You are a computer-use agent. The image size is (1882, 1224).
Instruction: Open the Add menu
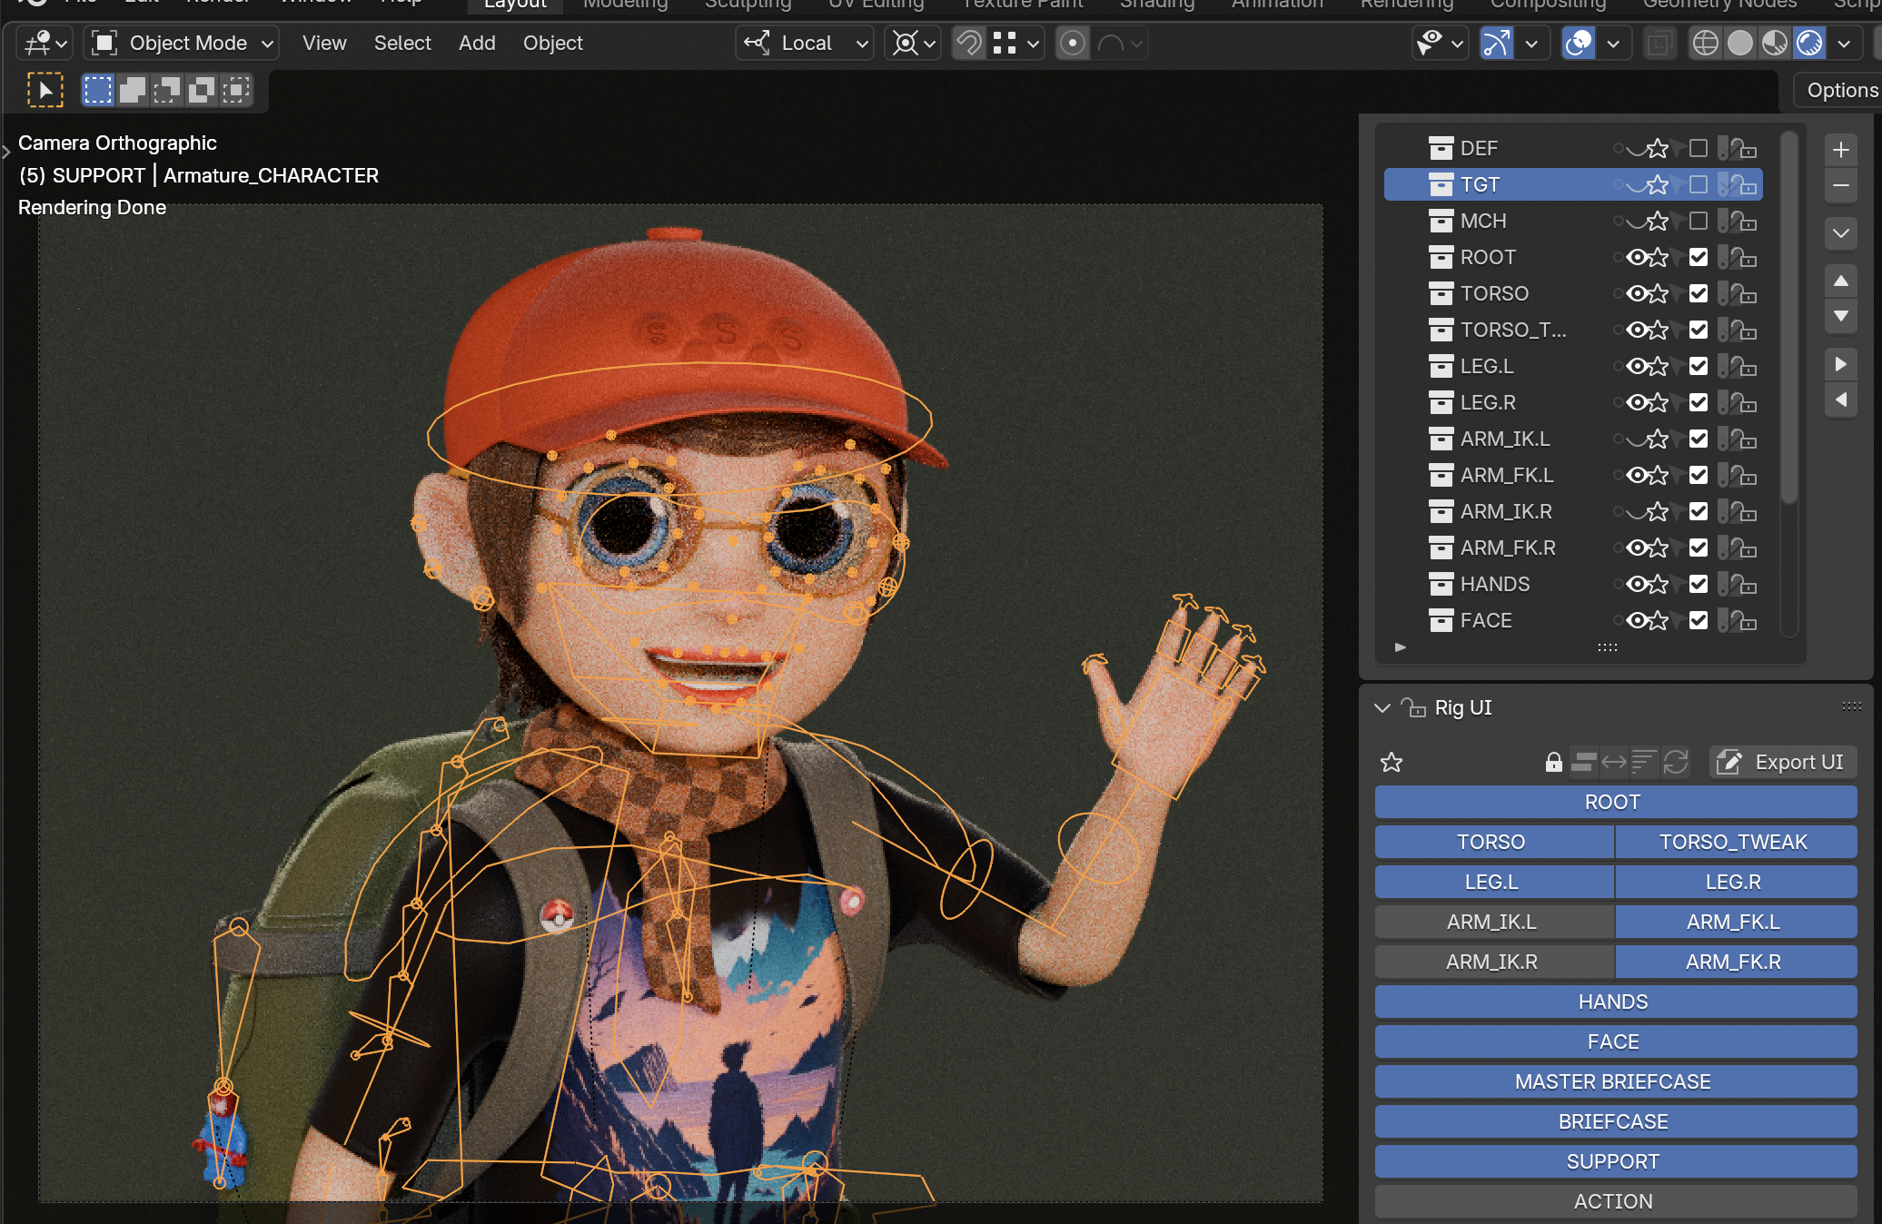coord(476,43)
